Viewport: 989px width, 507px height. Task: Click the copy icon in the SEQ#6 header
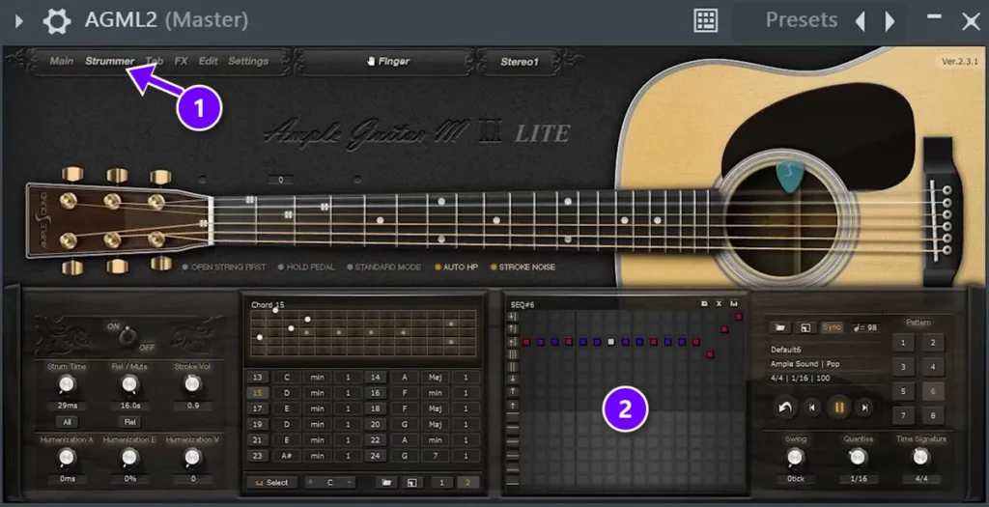704,304
